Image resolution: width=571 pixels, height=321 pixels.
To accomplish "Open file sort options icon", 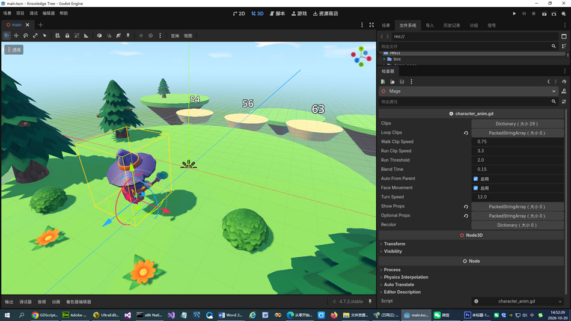I will pyautogui.click(x=564, y=46).
